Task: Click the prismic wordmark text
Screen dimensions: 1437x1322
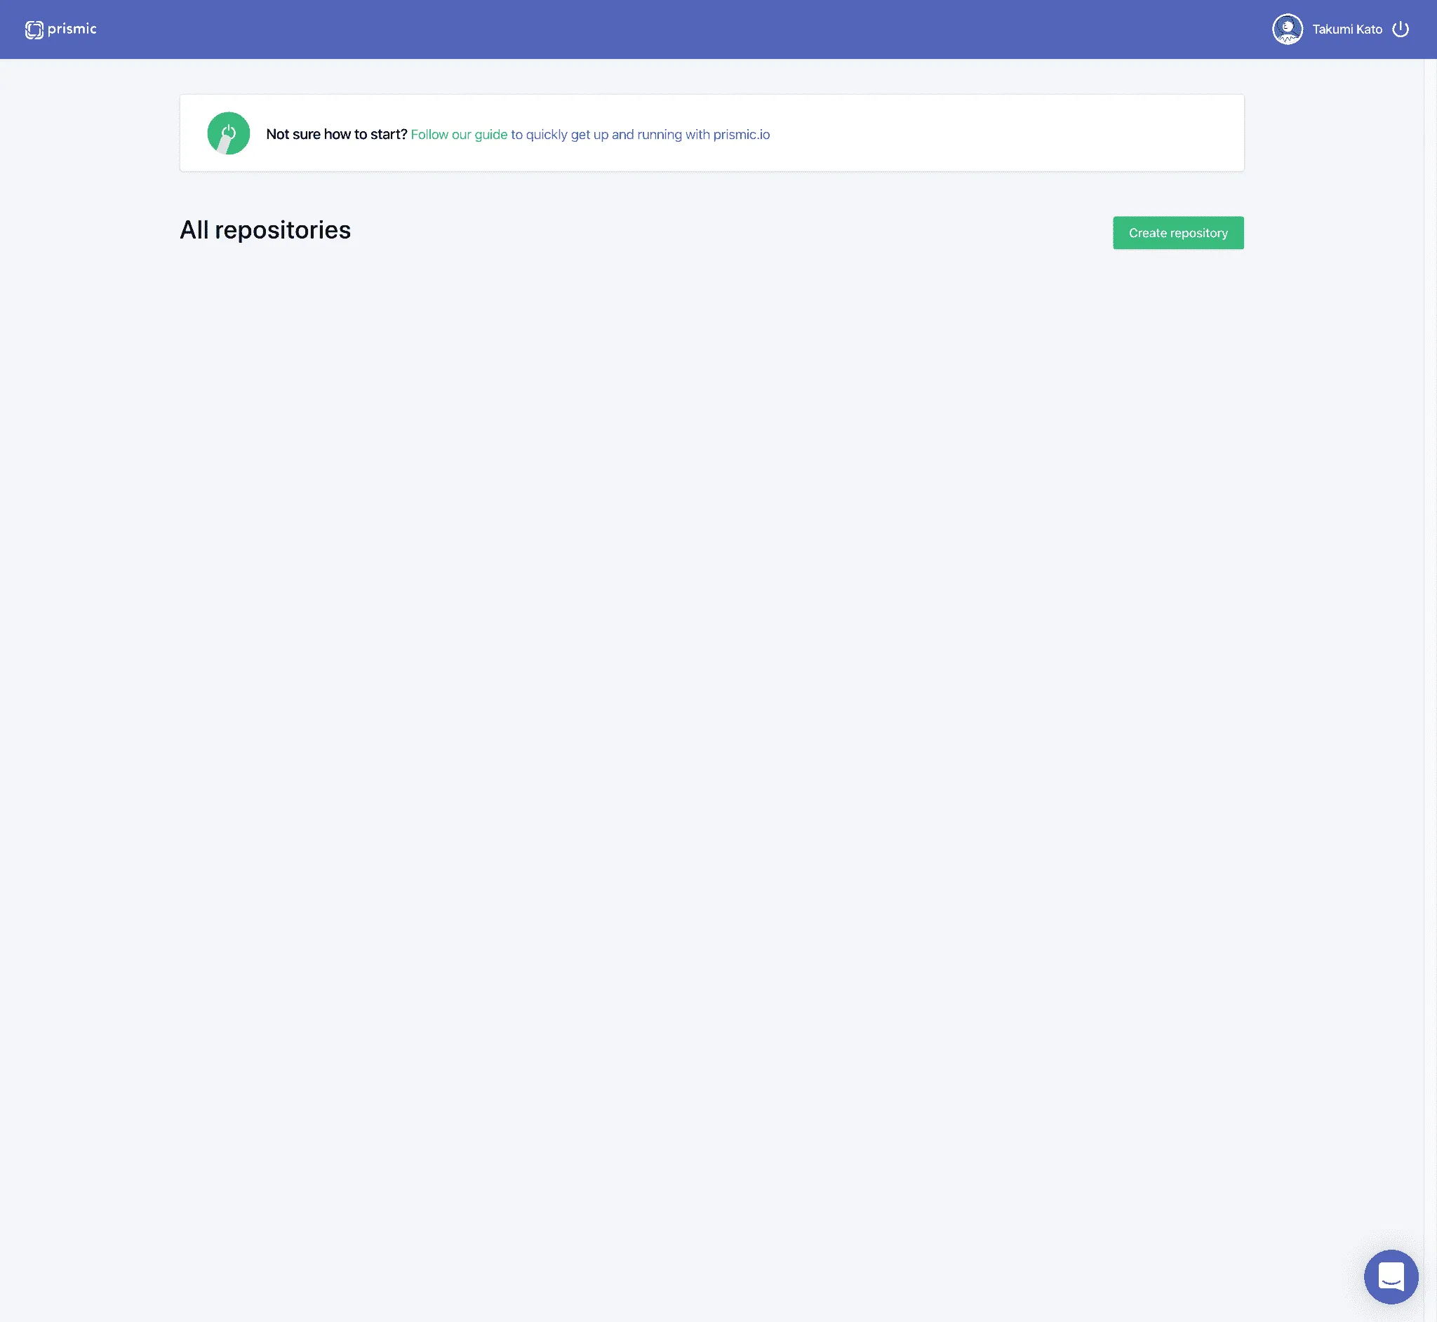Action: [x=72, y=29]
